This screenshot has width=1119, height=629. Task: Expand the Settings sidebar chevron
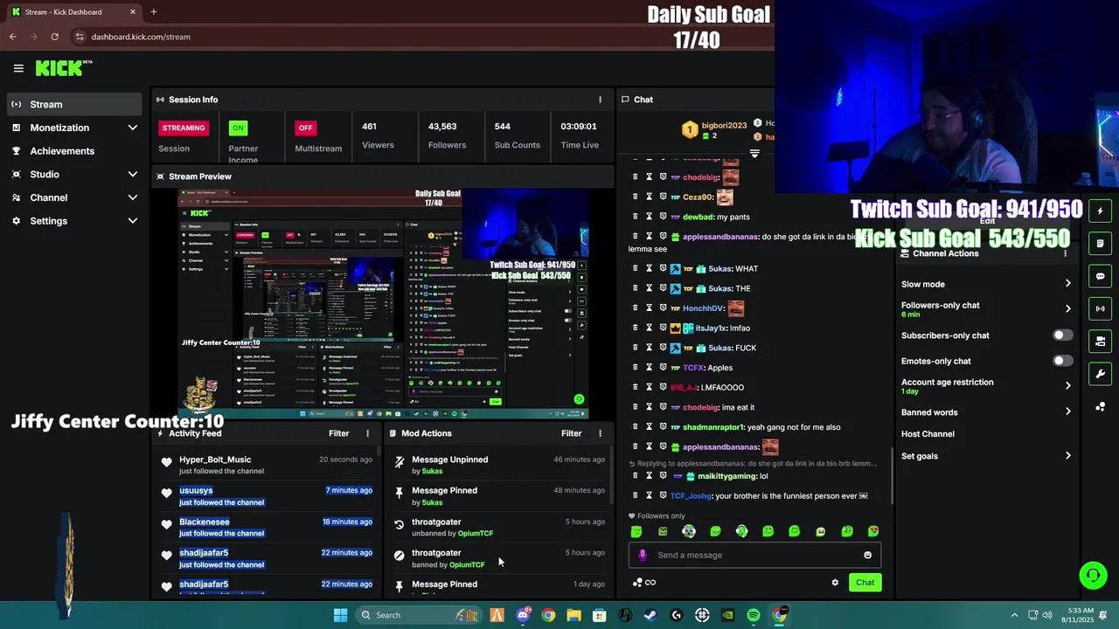pos(132,221)
